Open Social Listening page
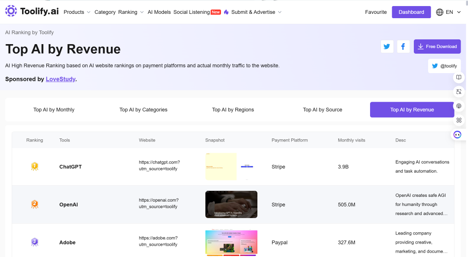Viewport: 468px width, 257px height. (192, 12)
